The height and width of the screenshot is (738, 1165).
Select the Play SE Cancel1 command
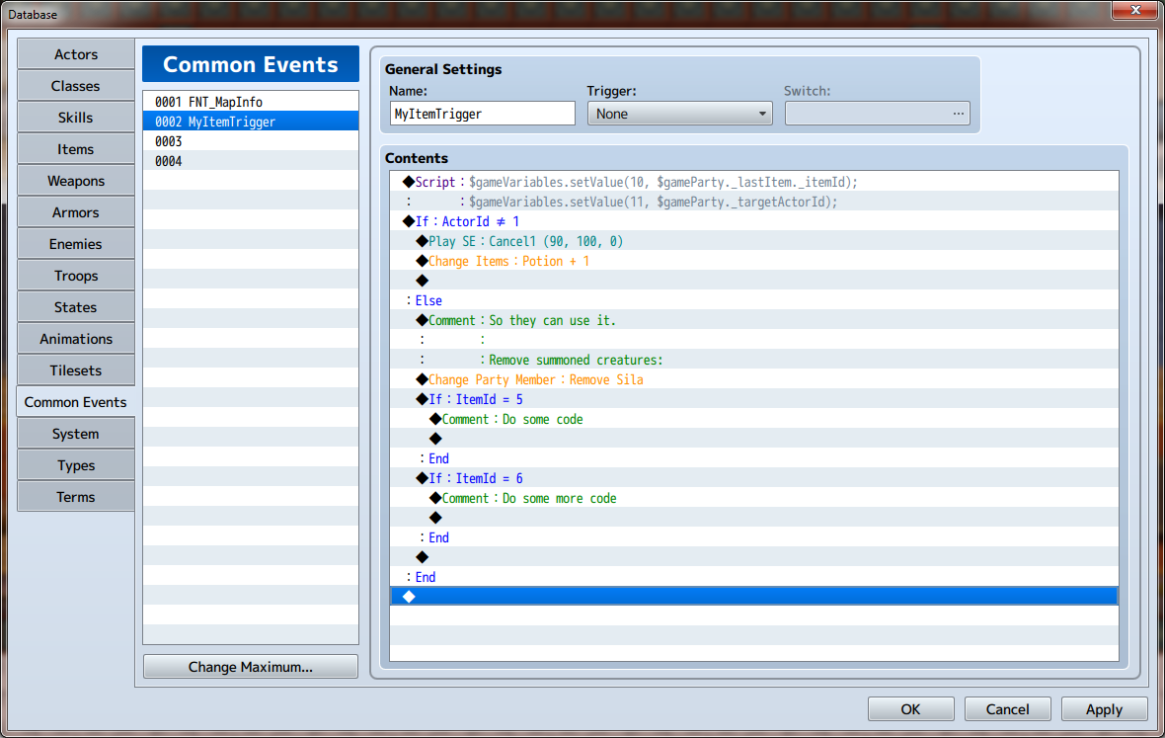tap(525, 241)
